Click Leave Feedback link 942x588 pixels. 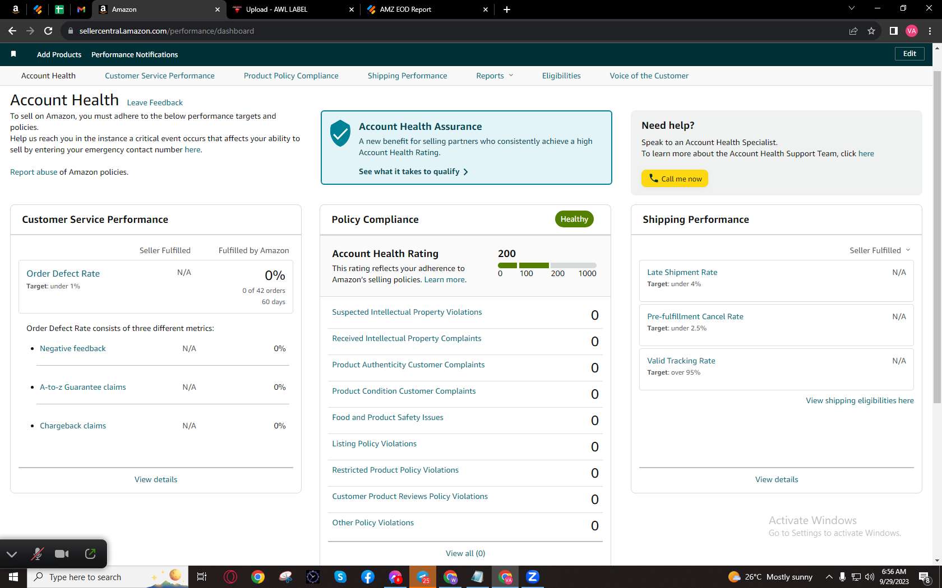155,102
